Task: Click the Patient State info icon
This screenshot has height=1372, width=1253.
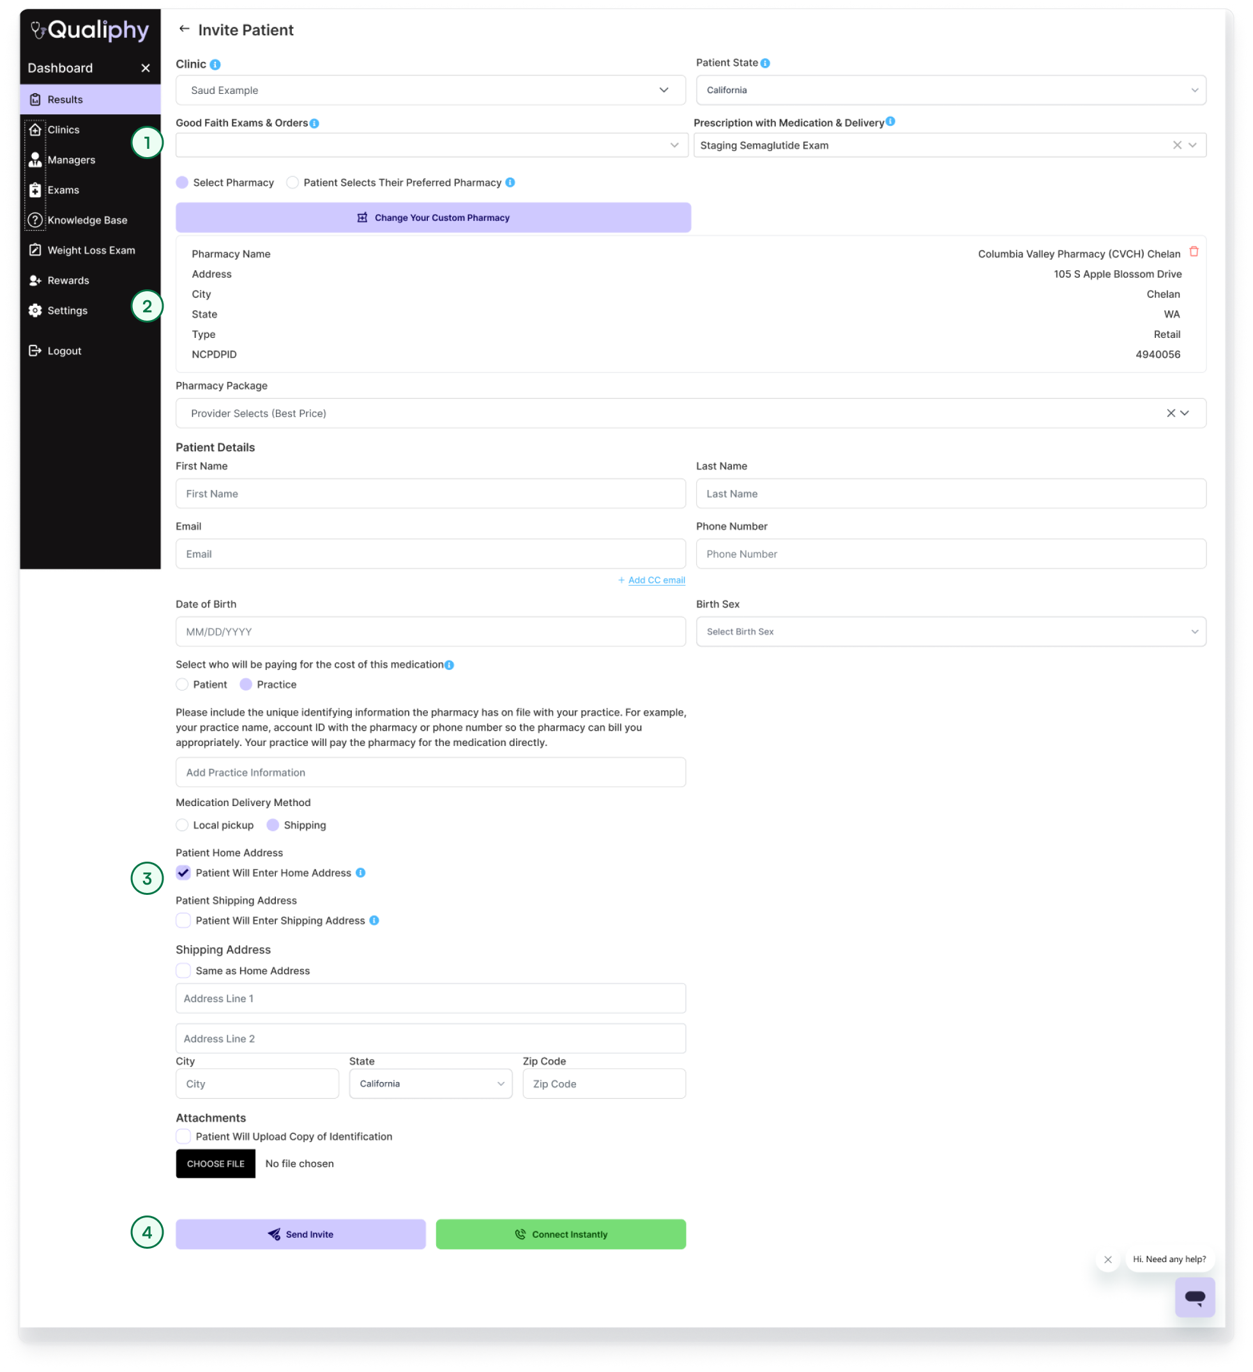Action: (x=765, y=63)
